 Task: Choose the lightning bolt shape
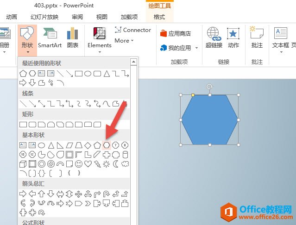pyautogui.click(x=97, y=164)
